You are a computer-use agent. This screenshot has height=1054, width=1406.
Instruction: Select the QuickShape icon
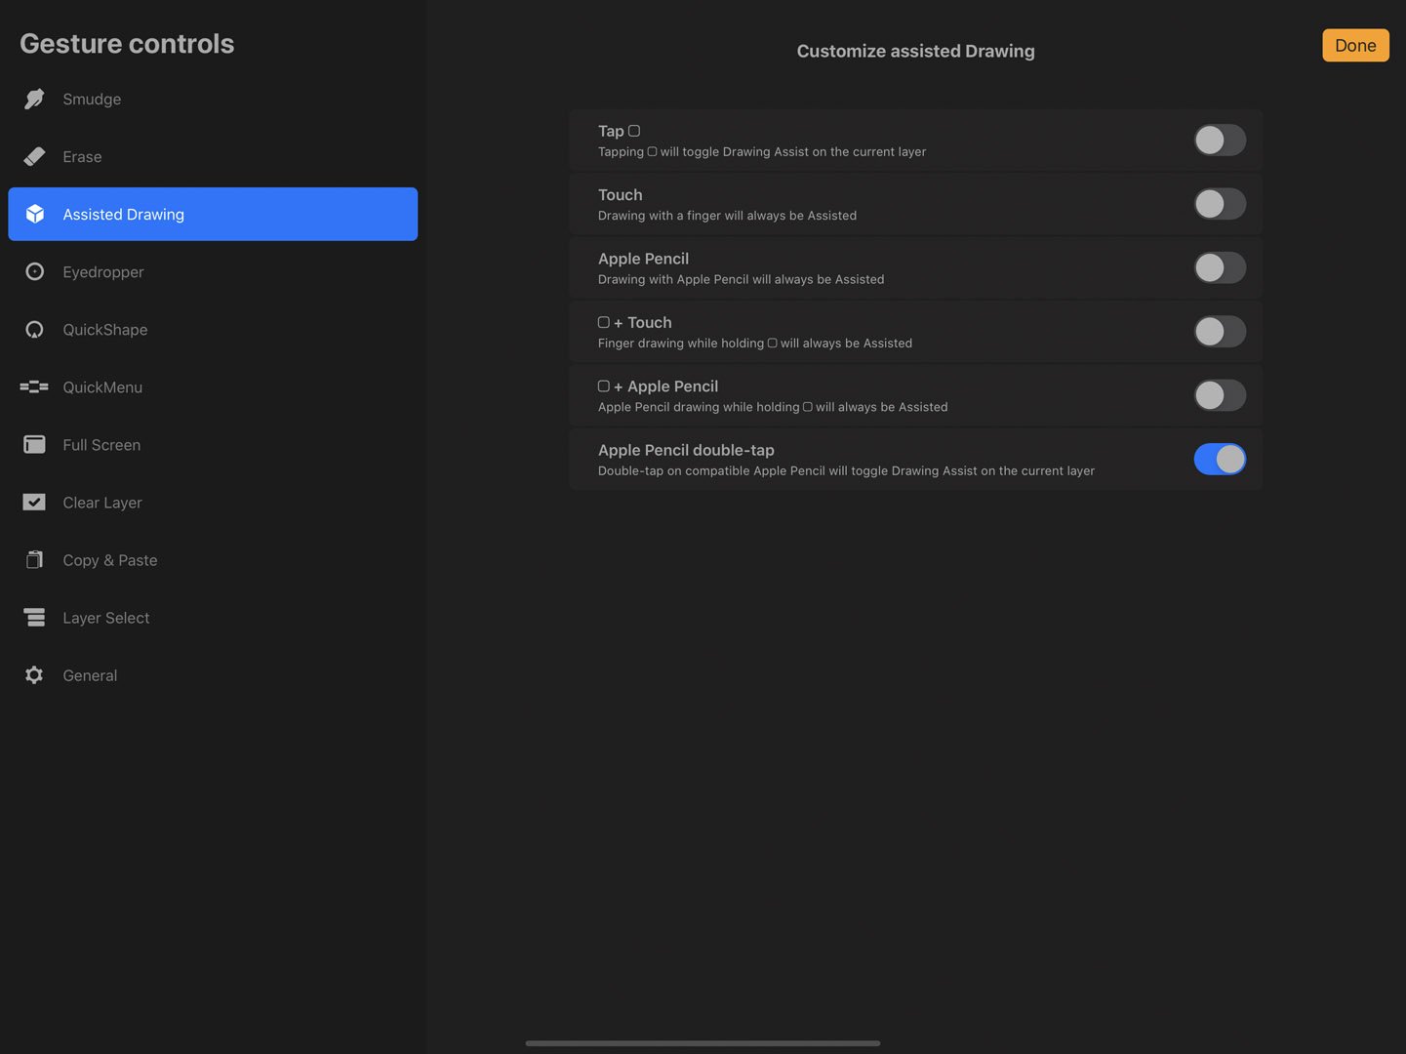point(34,329)
